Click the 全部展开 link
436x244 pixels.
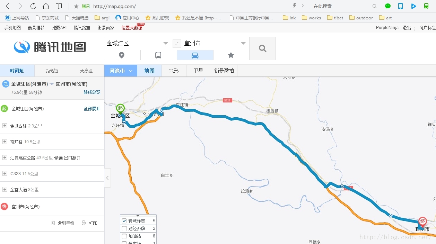click(92, 109)
